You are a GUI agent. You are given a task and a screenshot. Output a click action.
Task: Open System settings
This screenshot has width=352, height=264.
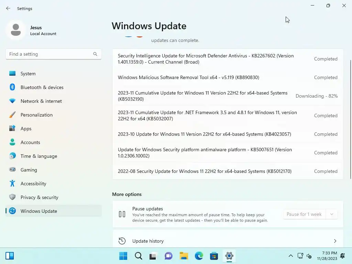(53, 74)
